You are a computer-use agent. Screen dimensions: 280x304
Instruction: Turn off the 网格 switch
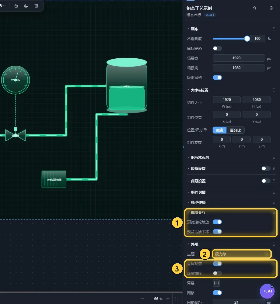[x=217, y=293]
